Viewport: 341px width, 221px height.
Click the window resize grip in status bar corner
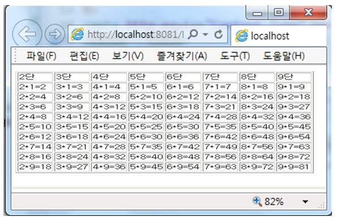[x=321, y=205]
